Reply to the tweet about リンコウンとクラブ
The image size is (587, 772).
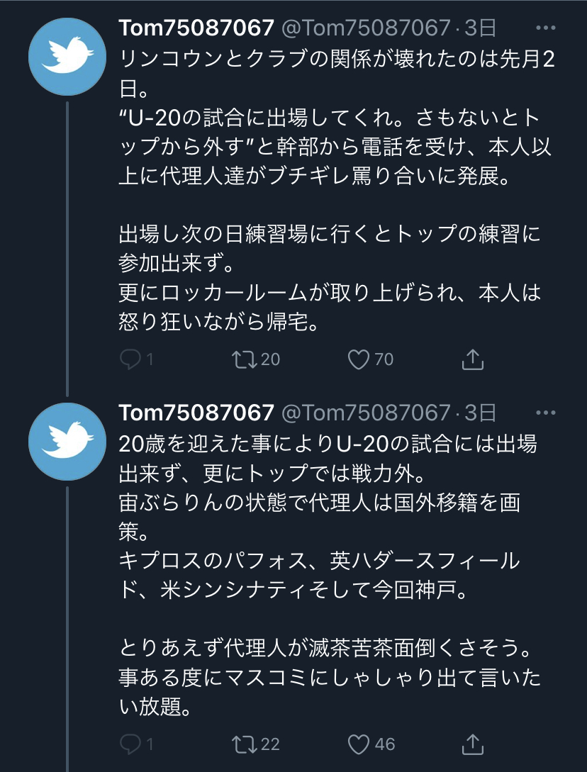130,360
